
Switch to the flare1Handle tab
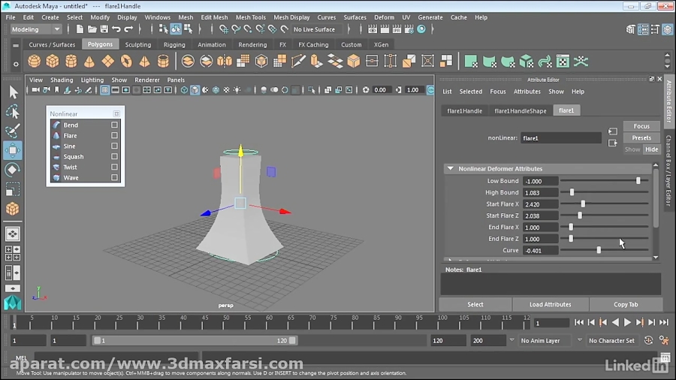tap(465, 110)
